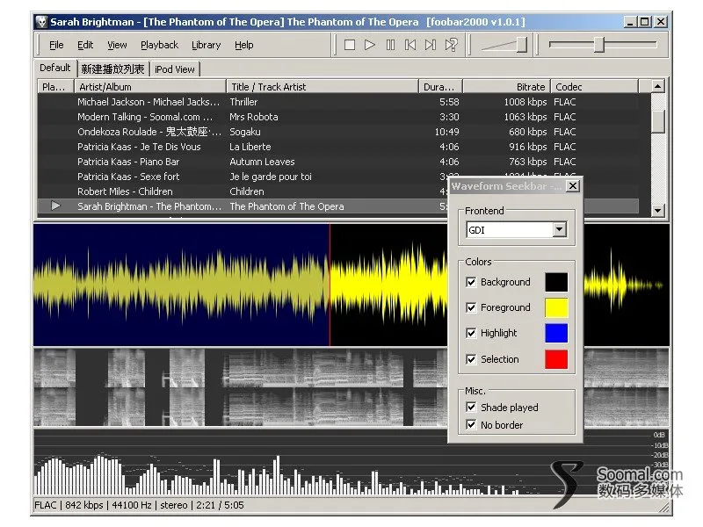Select the Sogaku track
The height and width of the screenshot is (527, 703).
338,132
